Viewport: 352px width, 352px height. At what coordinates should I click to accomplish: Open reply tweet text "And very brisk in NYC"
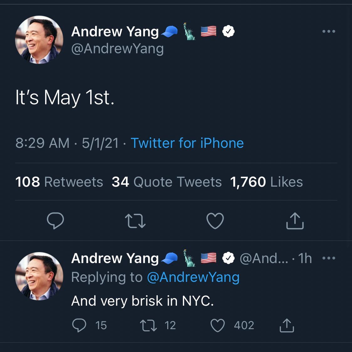142,301
